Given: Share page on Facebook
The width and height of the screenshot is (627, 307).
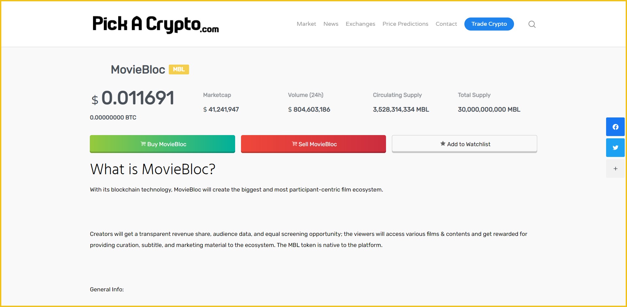Looking at the screenshot, I should click(x=615, y=127).
